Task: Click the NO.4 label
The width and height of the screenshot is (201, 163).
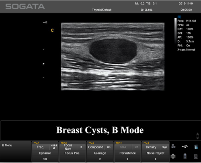Action: [x=119, y=143]
